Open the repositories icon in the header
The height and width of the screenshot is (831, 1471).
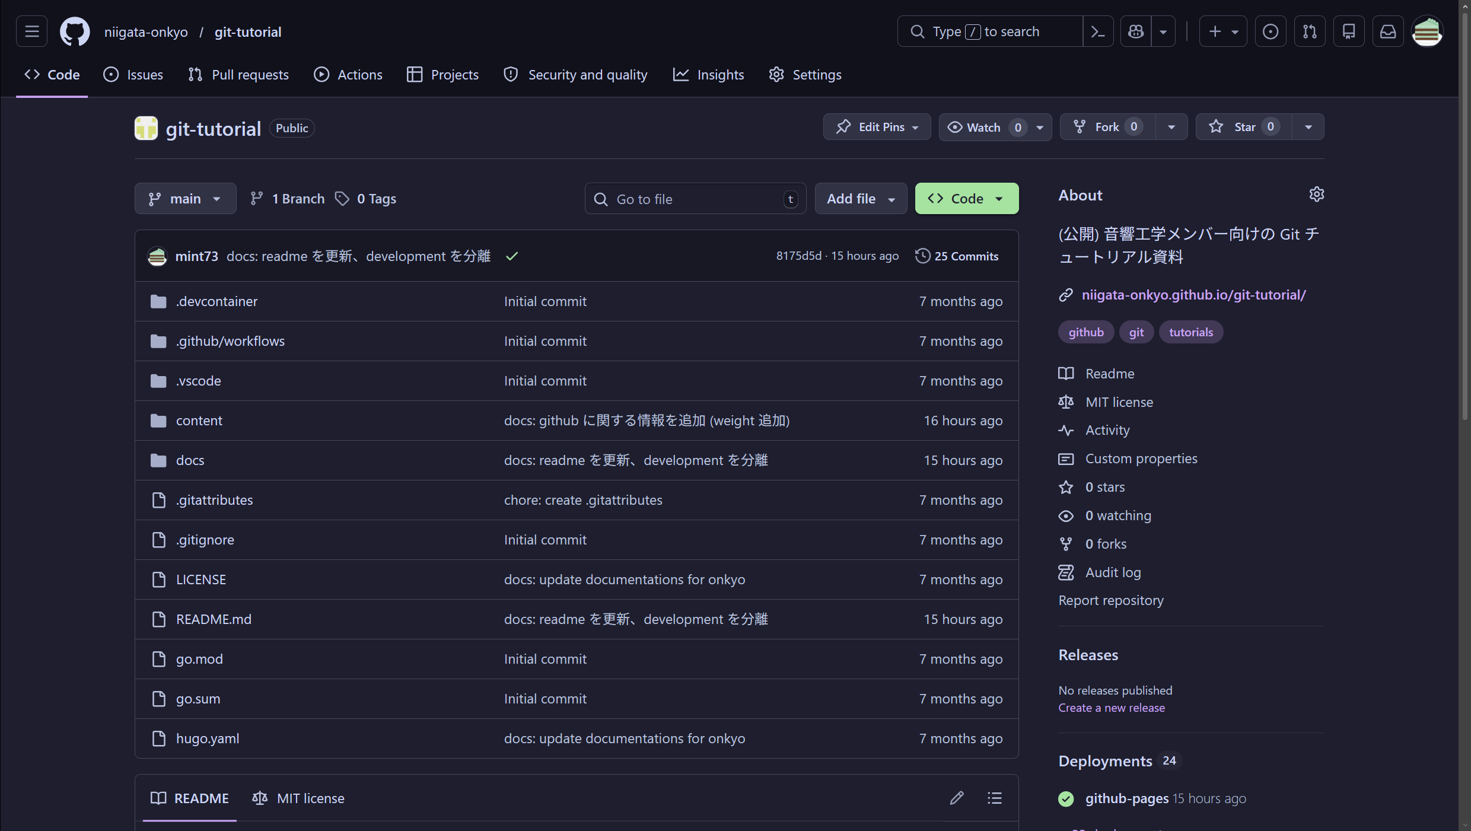pos(1349,31)
